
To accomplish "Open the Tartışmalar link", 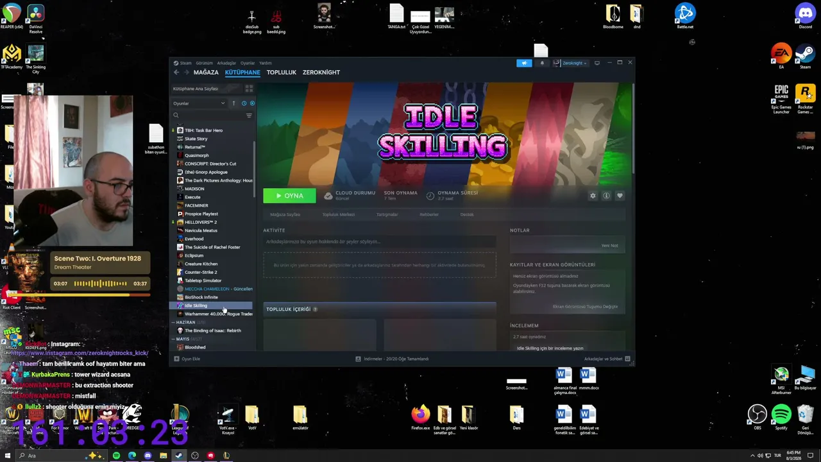I will click(387, 214).
